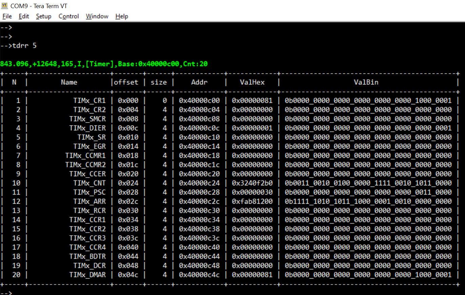The width and height of the screenshot is (465, 295).
Task: Select the TIMx_CCR3 register name
Action: coord(88,238)
